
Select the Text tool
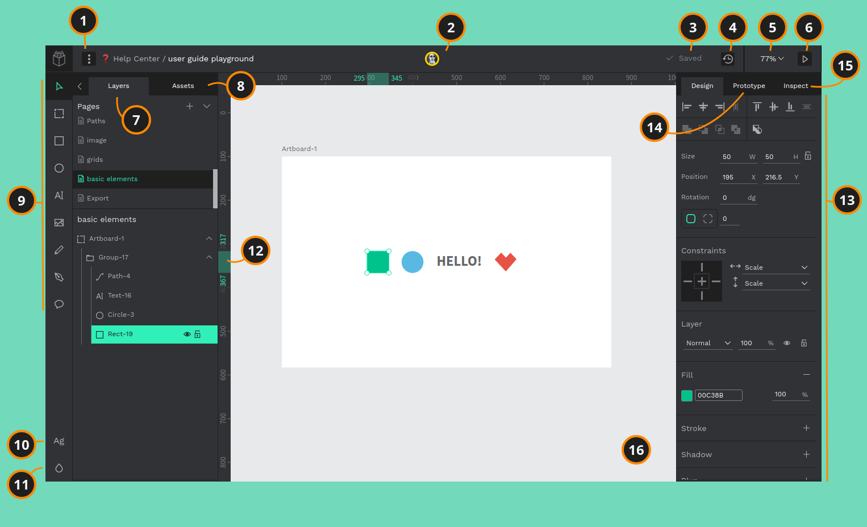[59, 195]
